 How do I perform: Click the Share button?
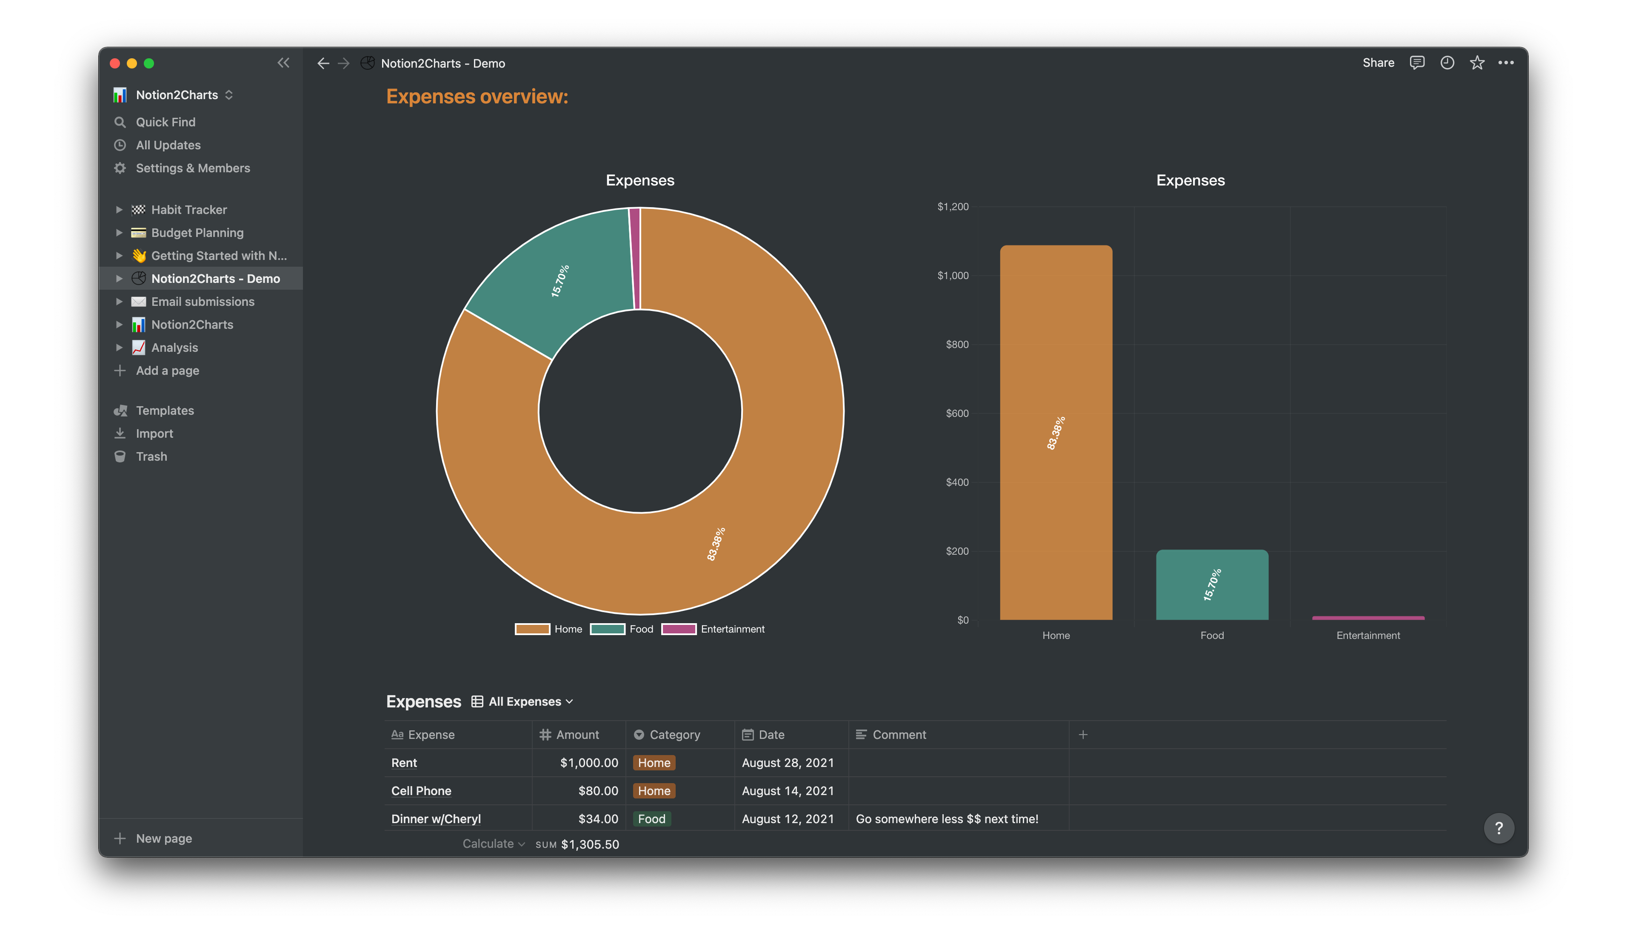pyautogui.click(x=1378, y=62)
